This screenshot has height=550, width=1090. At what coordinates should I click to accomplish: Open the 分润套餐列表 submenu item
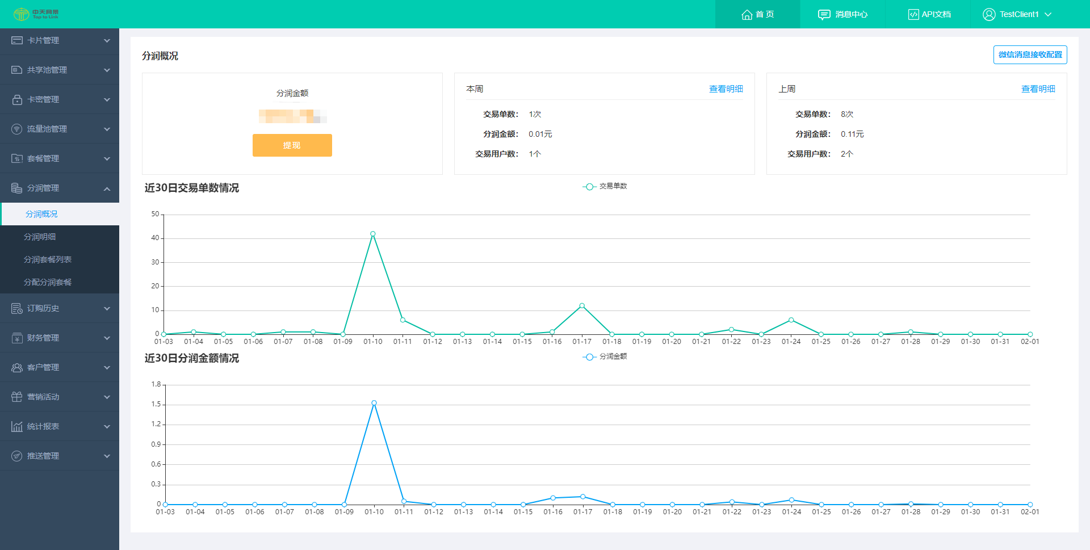point(60,259)
